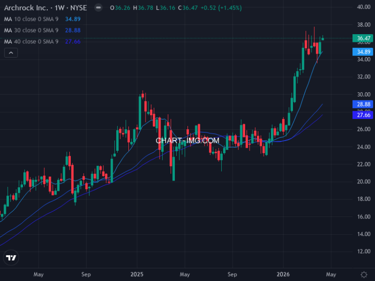Click the gray pill icon beside NYSE
The height and width of the screenshot is (281, 375).
[x=98, y=8]
